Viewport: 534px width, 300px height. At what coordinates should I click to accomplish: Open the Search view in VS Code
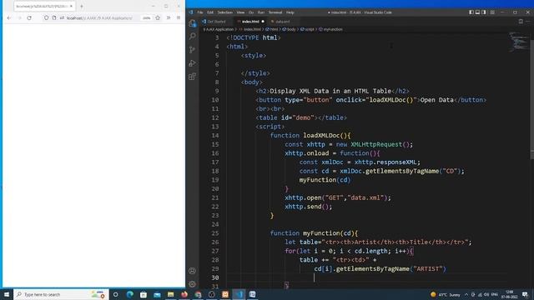(193, 36)
